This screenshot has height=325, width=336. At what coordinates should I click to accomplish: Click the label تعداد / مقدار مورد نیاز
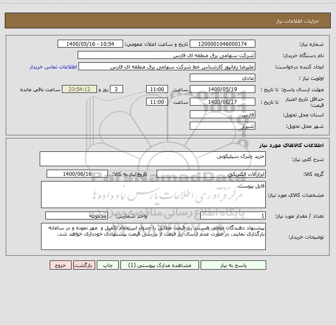[x=299, y=216]
